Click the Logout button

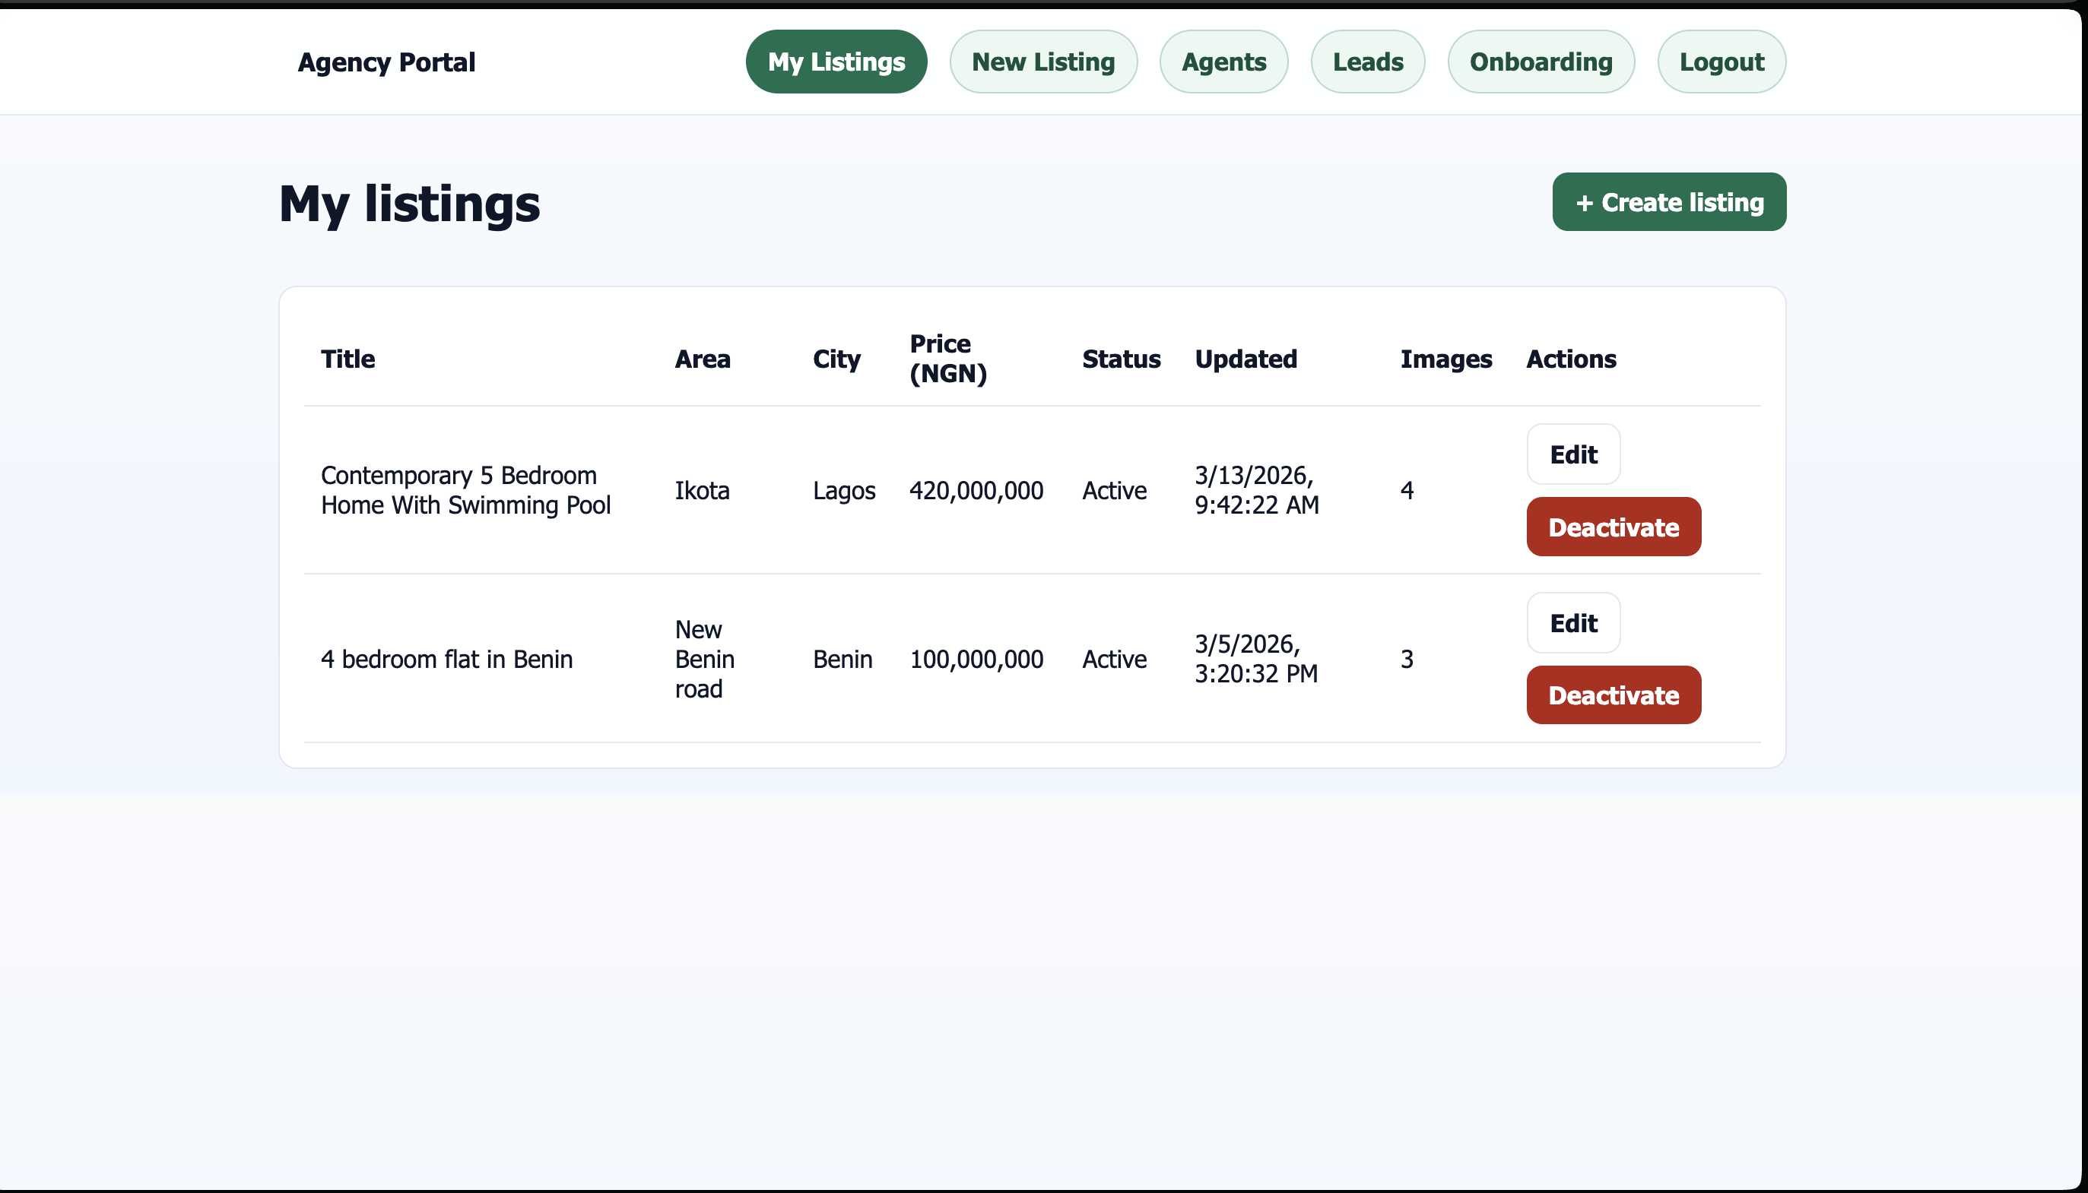[1721, 62]
